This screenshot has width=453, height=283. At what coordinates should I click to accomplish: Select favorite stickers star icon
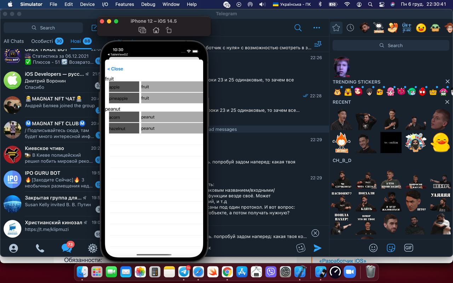pyautogui.click(x=336, y=28)
